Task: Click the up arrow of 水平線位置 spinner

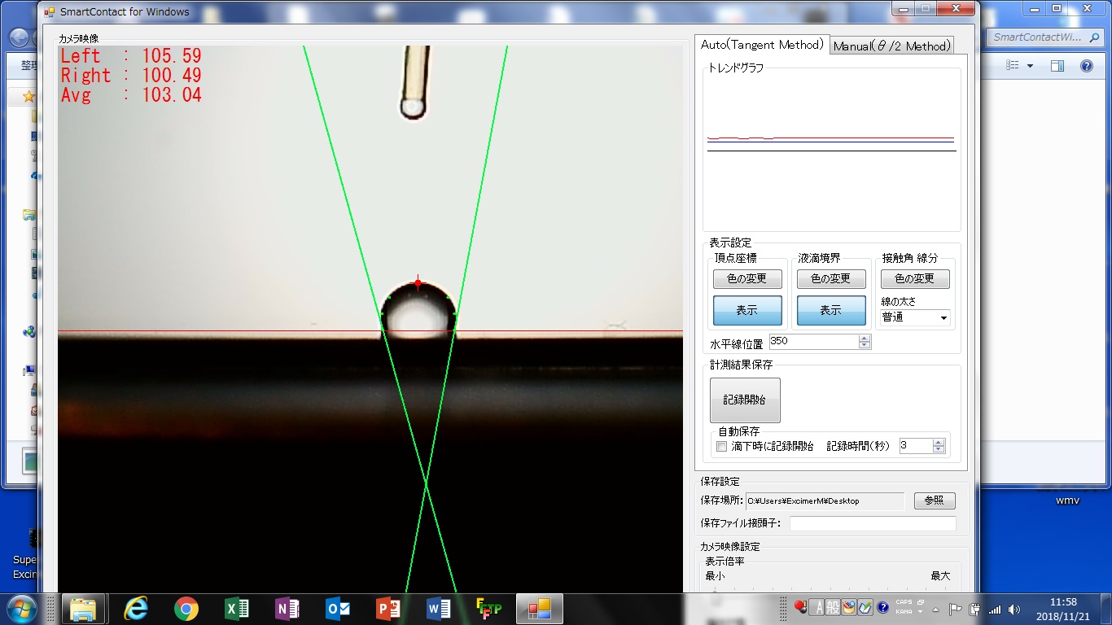Action: tap(865, 337)
